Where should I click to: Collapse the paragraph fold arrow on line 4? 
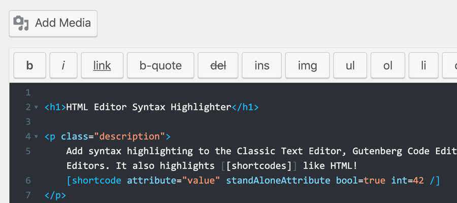(x=36, y=137)
